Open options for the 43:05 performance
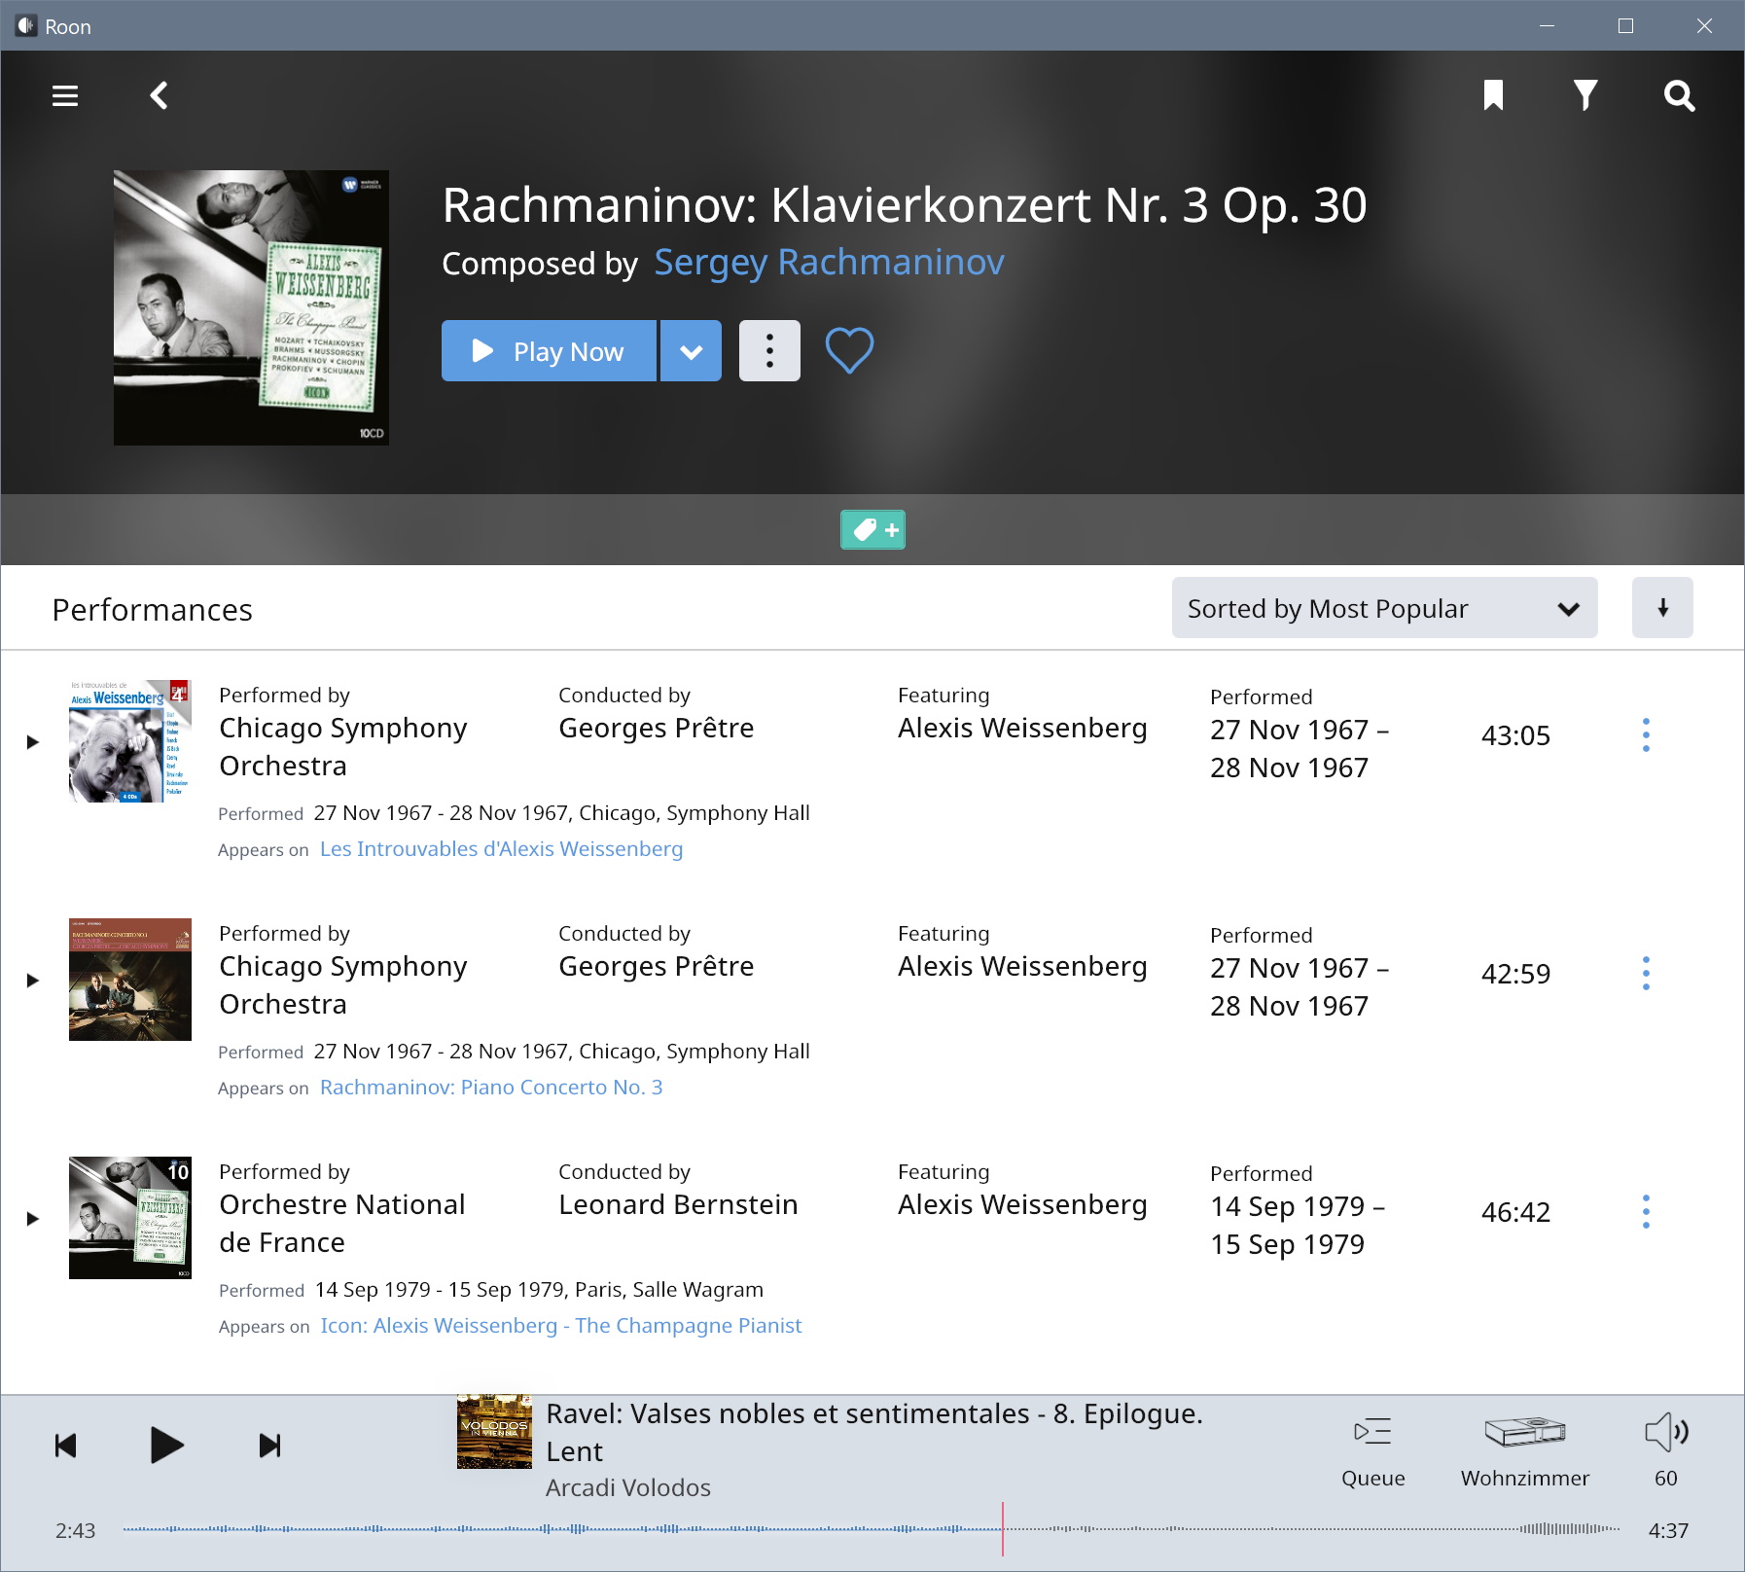Viewport: 1745px width, 1572px height. pyautogui.click(x=1646, y=735)
